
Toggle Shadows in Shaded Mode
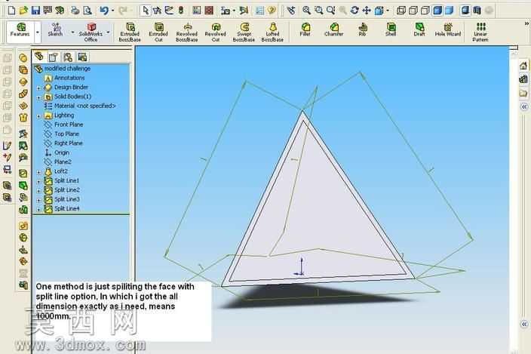(465, 11)
